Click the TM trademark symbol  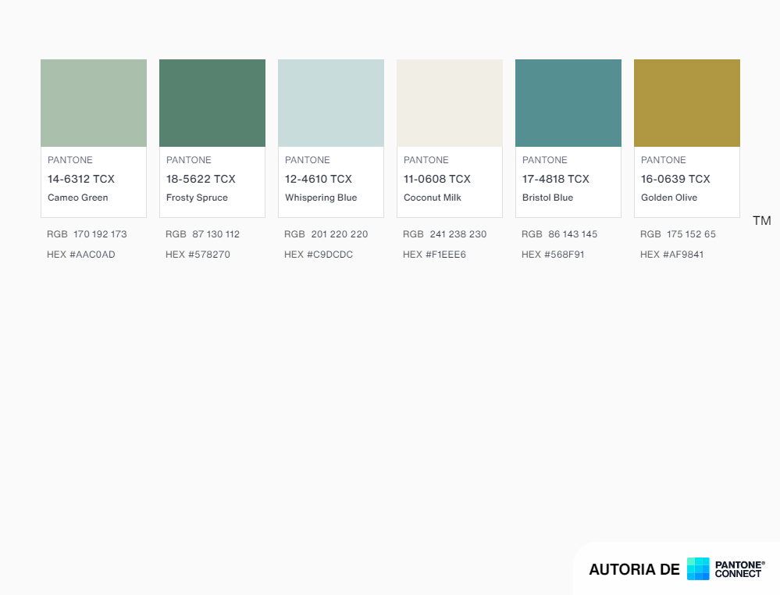[762, 221]
